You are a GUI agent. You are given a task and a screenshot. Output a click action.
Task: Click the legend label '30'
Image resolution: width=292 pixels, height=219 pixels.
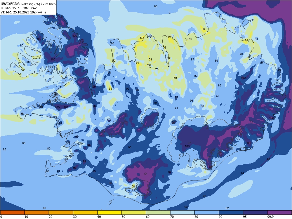pyautogui.click(x=75, y=217)
